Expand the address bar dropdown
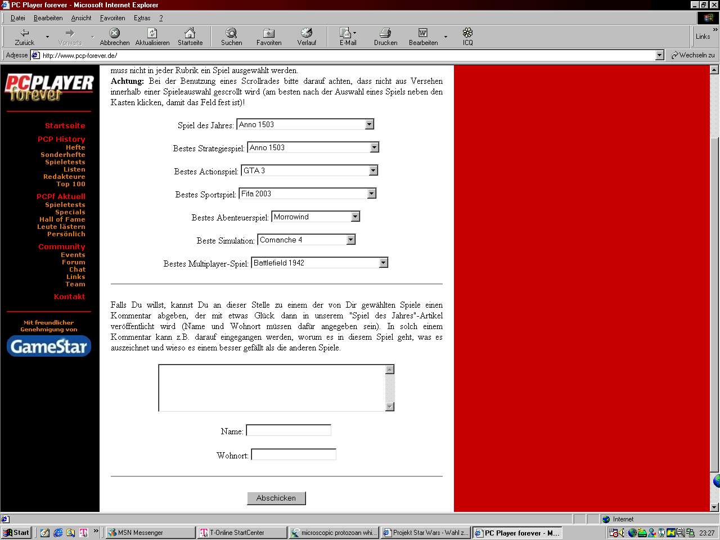The image size is (720, 540). 659,55
